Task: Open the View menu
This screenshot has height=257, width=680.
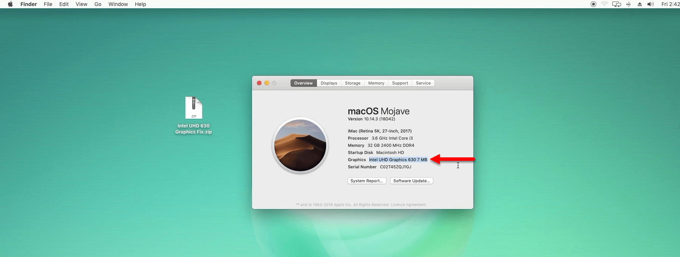Action: click(82, 4)
